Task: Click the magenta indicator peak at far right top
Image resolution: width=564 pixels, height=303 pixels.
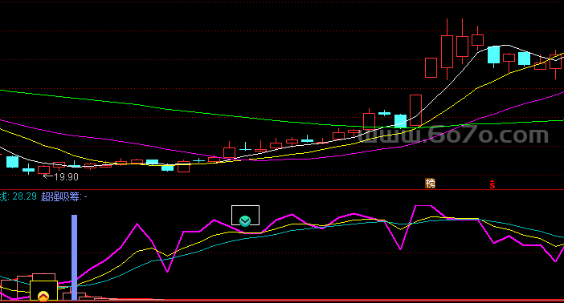Action: (x=423, y=206)
